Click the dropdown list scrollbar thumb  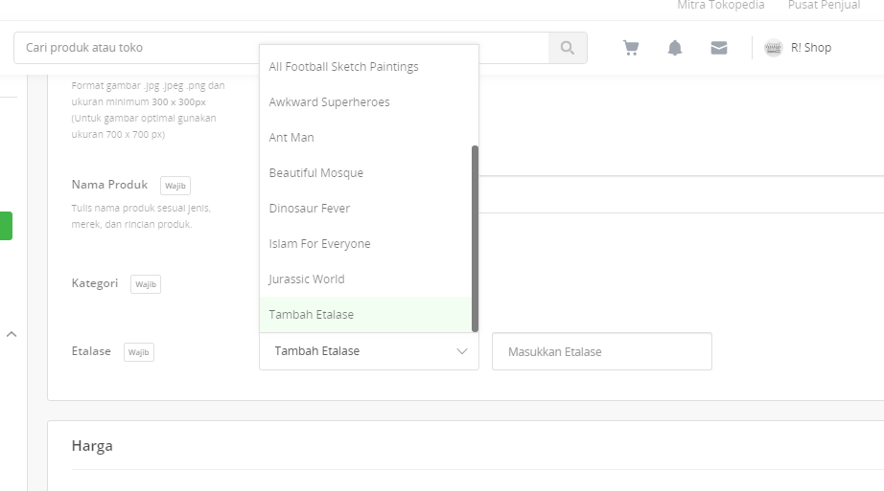pos(475,238)
